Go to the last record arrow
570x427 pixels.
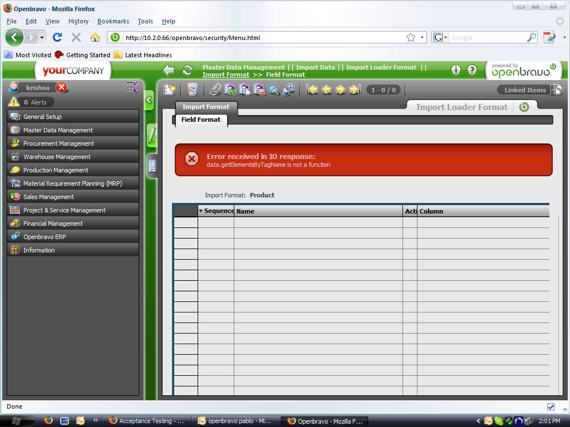point(355,90)
